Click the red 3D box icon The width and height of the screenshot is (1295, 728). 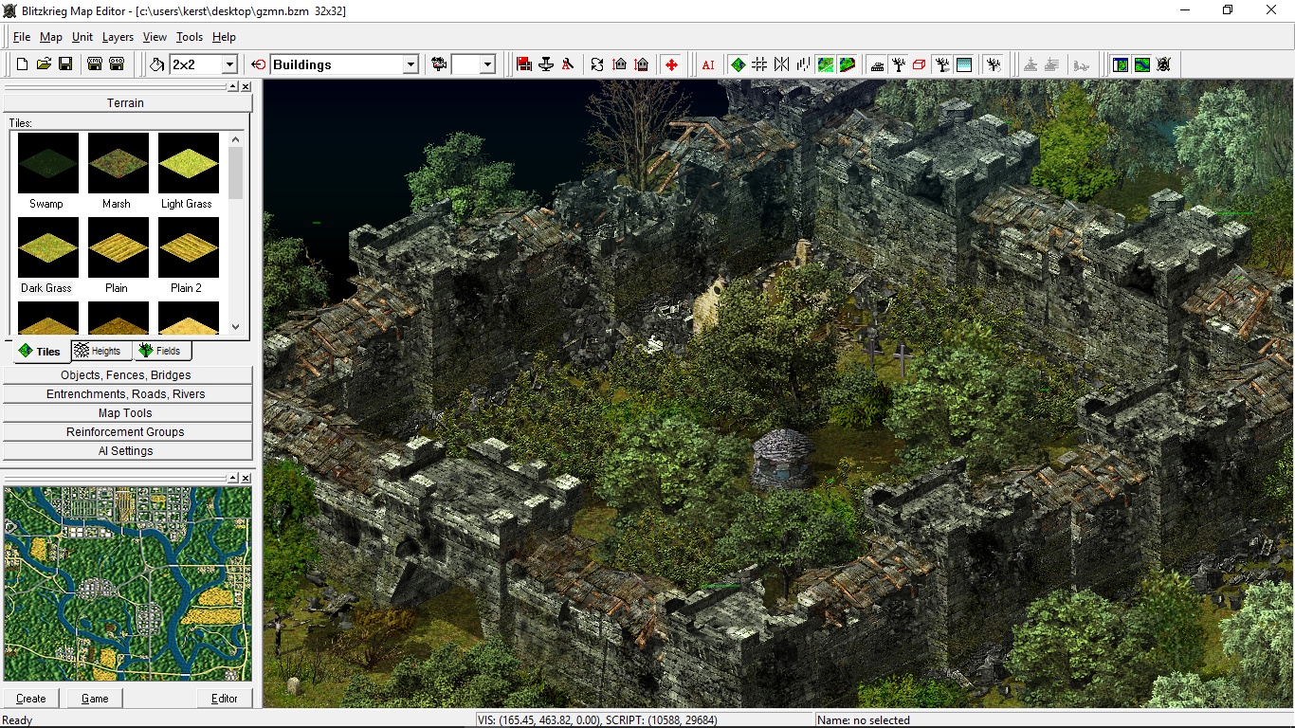click(x=920, y=64)
